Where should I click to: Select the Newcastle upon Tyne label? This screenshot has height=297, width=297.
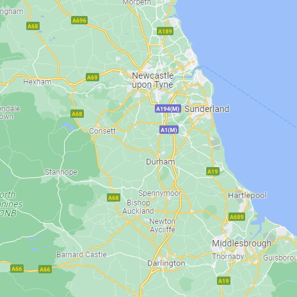coord(153,80)
